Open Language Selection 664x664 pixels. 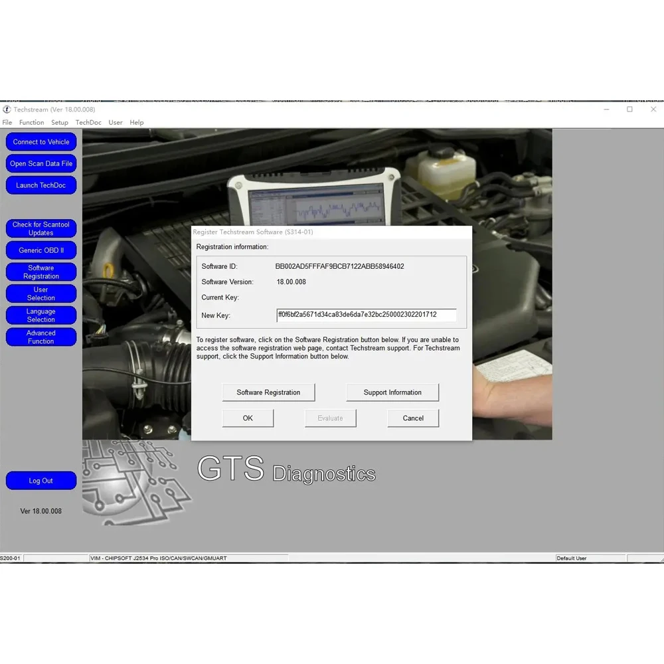click(41, 315)
